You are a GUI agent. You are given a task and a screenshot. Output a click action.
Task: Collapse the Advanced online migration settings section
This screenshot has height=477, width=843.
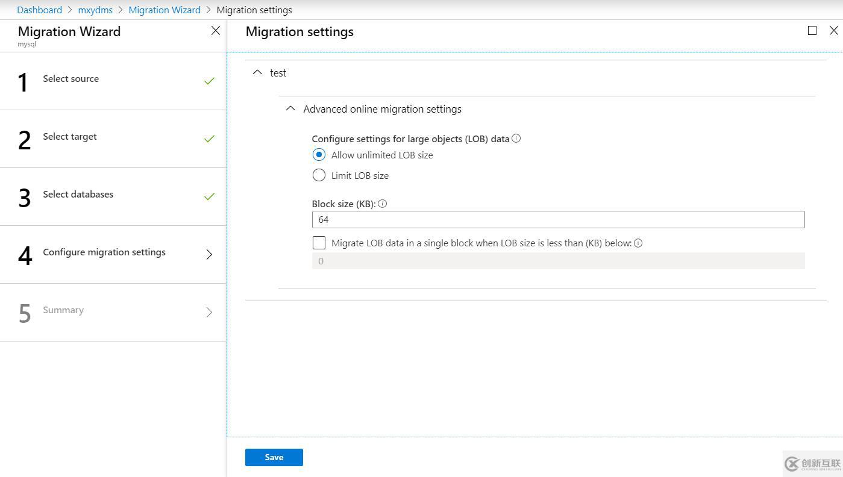click(x=290, y=108)
